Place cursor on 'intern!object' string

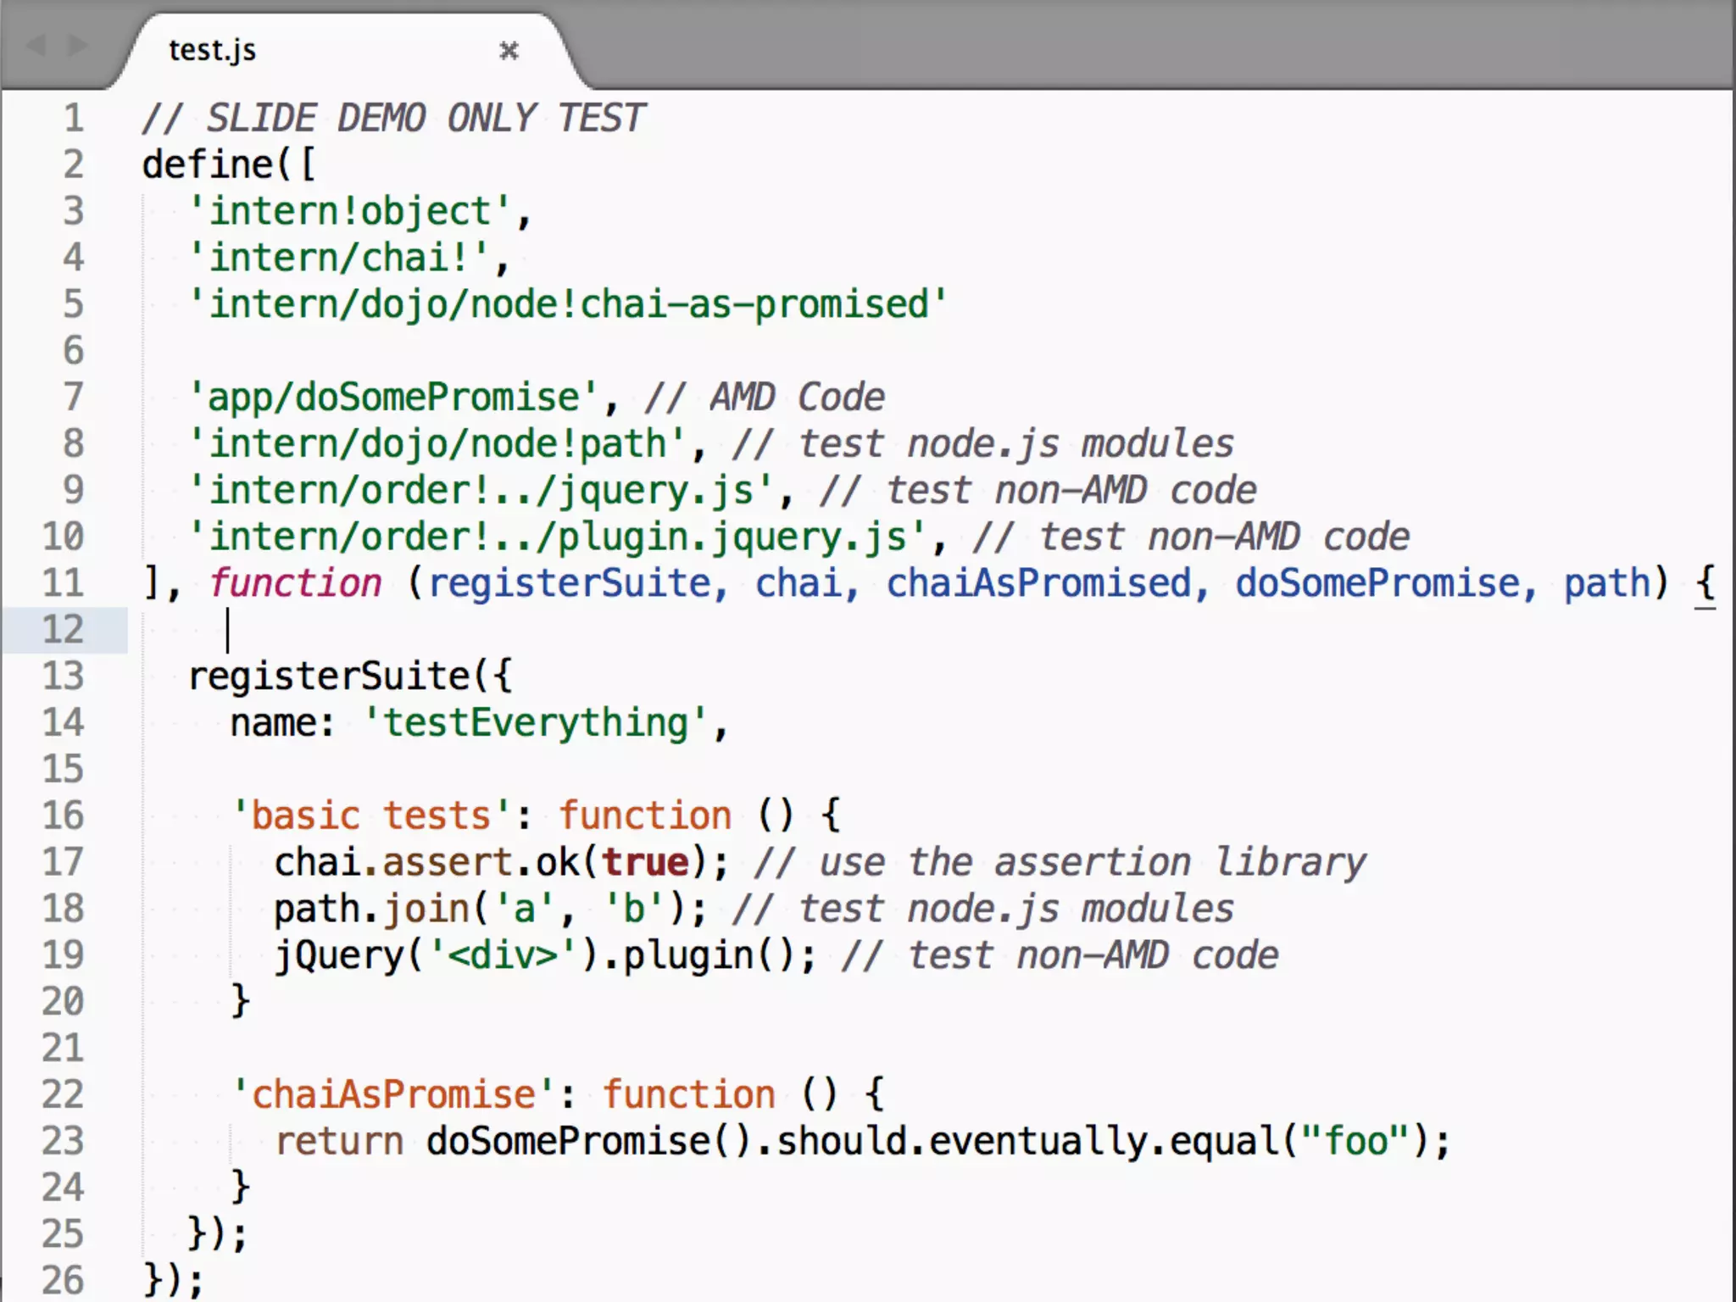(x=349, y=211)
